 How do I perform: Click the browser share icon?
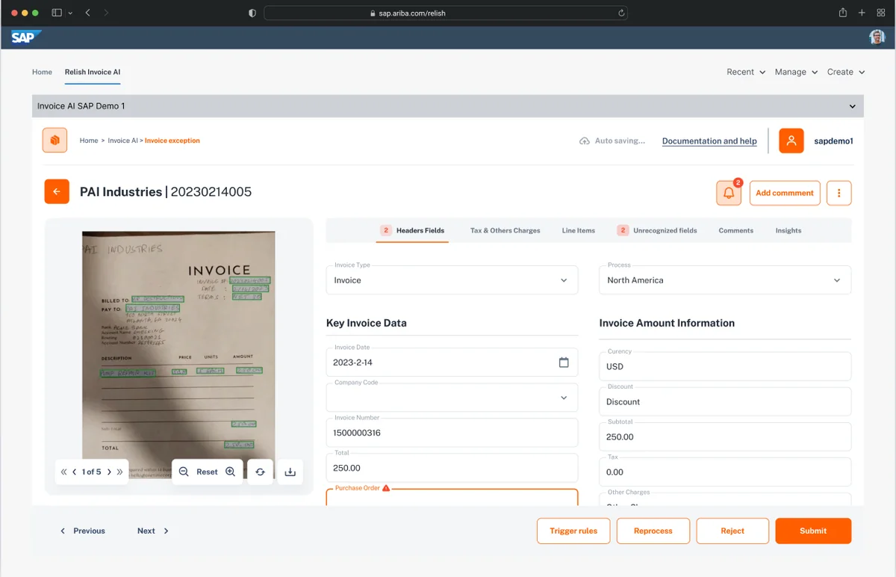point(843,13)
